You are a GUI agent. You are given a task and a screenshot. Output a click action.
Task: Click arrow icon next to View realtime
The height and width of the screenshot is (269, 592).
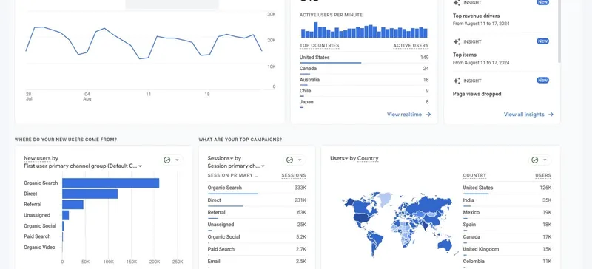point(428,115)
